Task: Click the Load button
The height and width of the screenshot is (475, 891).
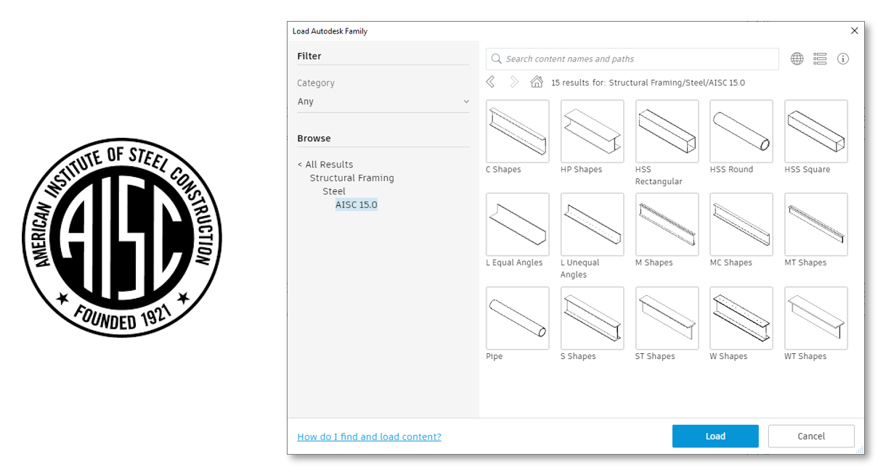Action: point(715,436)
